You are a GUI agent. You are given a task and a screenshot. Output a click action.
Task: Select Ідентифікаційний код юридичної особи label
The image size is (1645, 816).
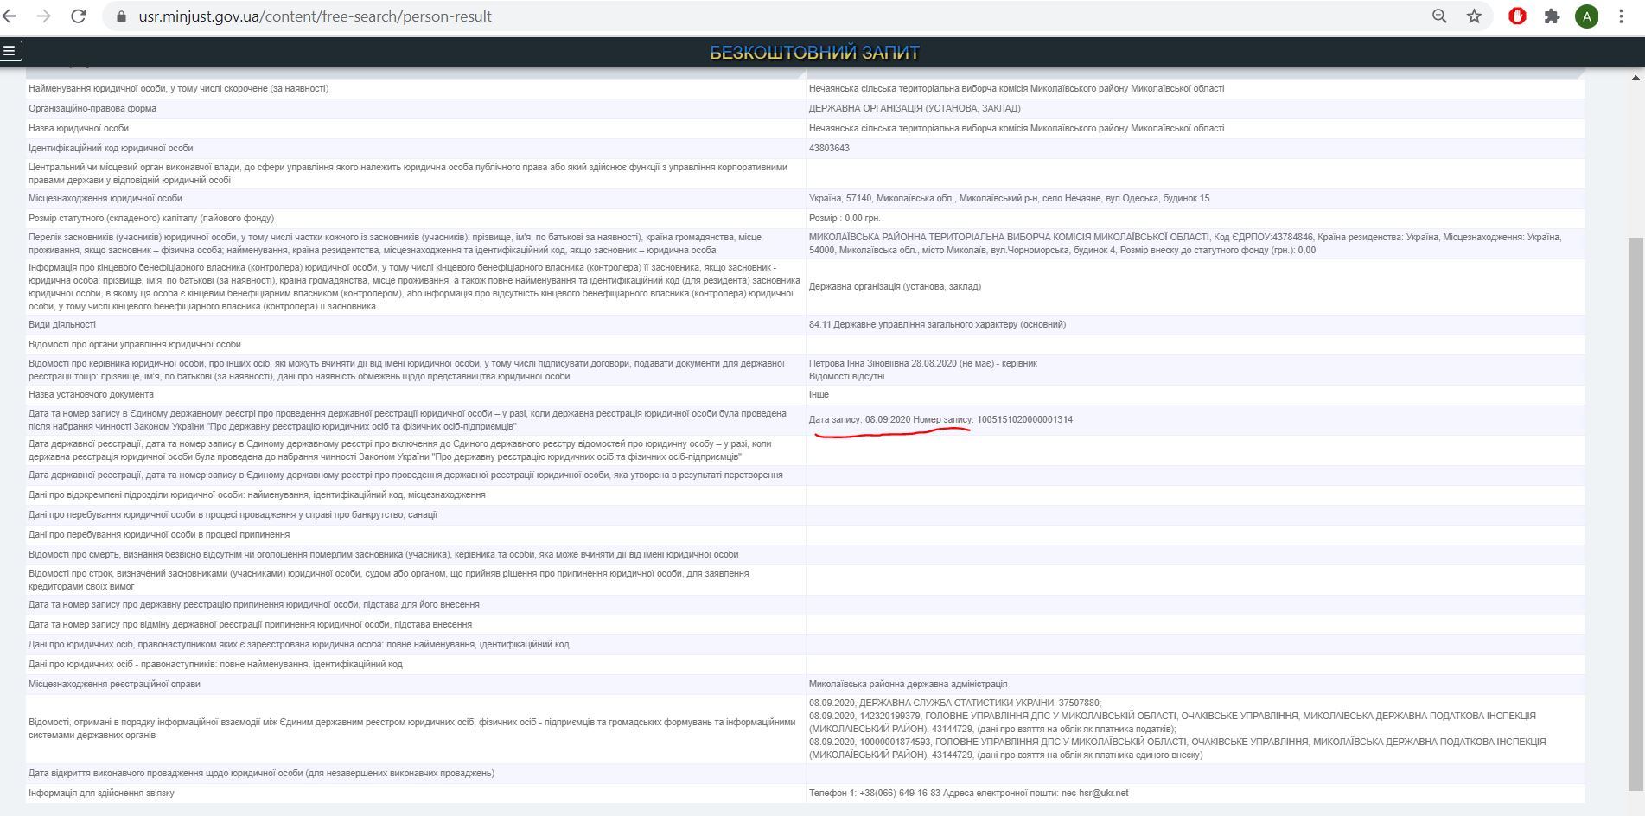coord(111,148)
